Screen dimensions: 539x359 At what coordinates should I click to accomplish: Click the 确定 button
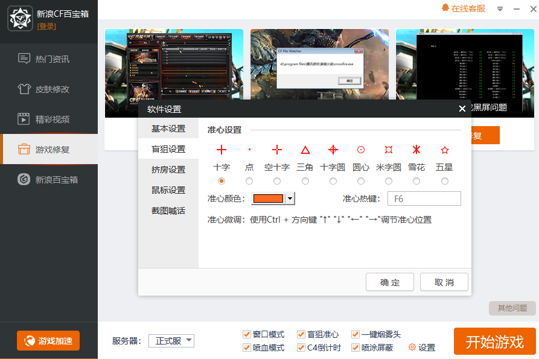click(x=390, y=282)
